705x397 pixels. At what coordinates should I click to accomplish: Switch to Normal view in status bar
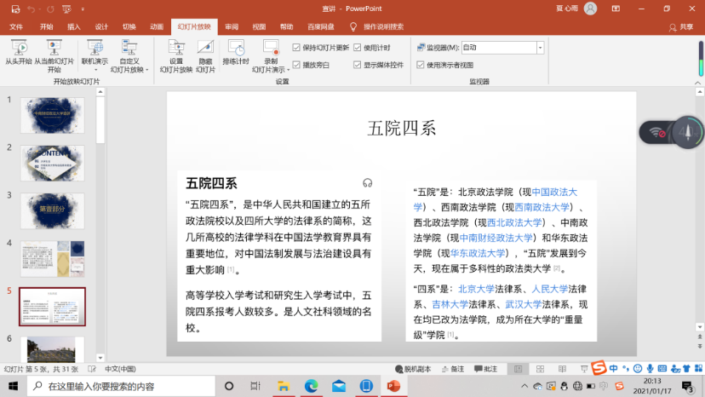[518, 369]
